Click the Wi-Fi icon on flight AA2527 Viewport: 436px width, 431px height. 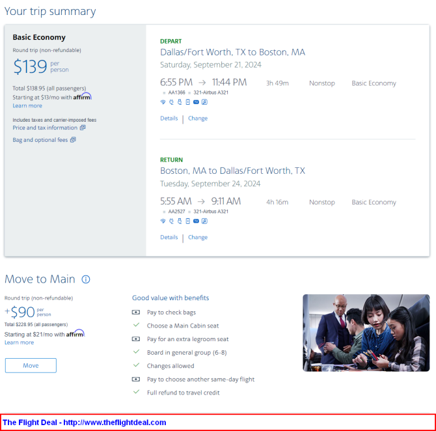tap(163, 221)
